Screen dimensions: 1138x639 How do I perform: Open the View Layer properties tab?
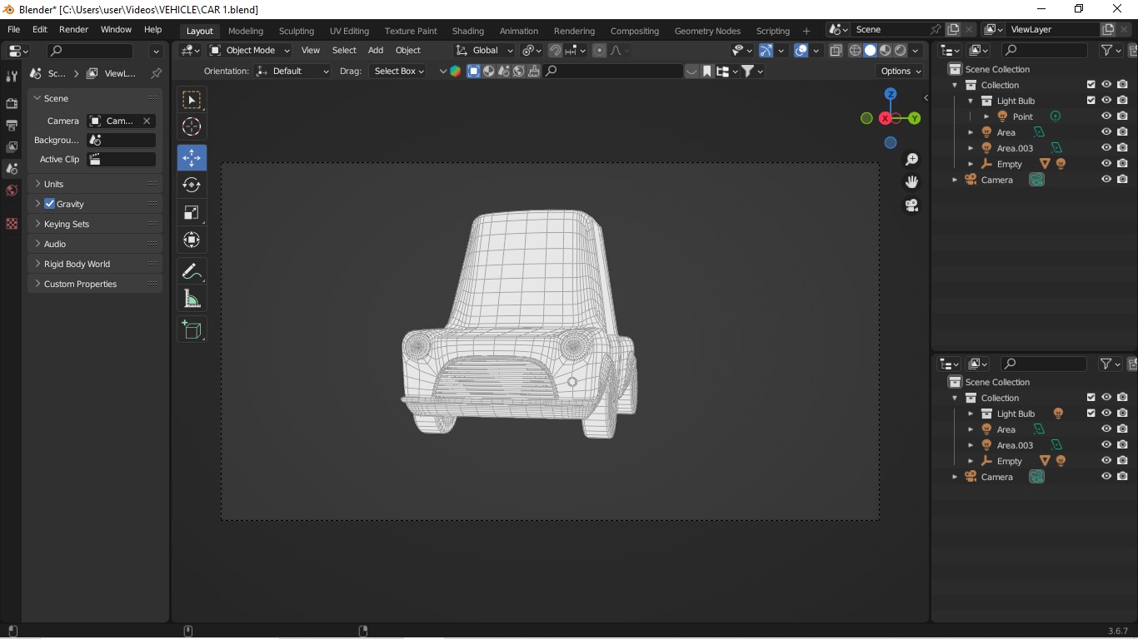[x=12, y=146]
